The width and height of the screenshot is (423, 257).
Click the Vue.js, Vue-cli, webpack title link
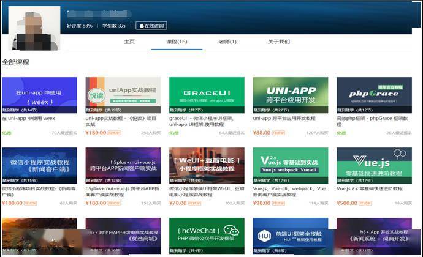[x=289, y=192]
